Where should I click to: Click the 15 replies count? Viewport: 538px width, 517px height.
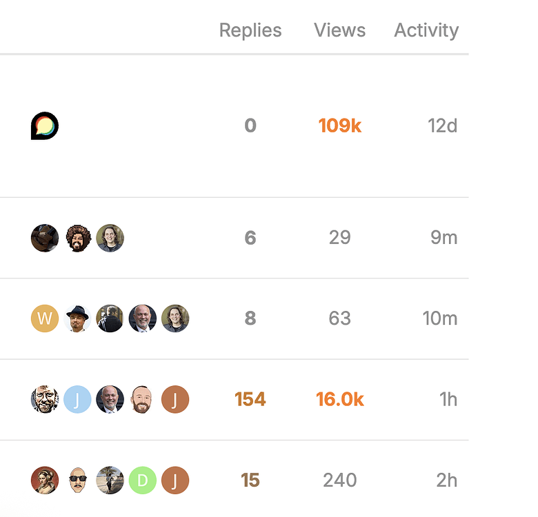pos(250,480)
